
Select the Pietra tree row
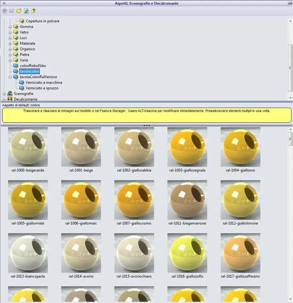tap(24, 54)
